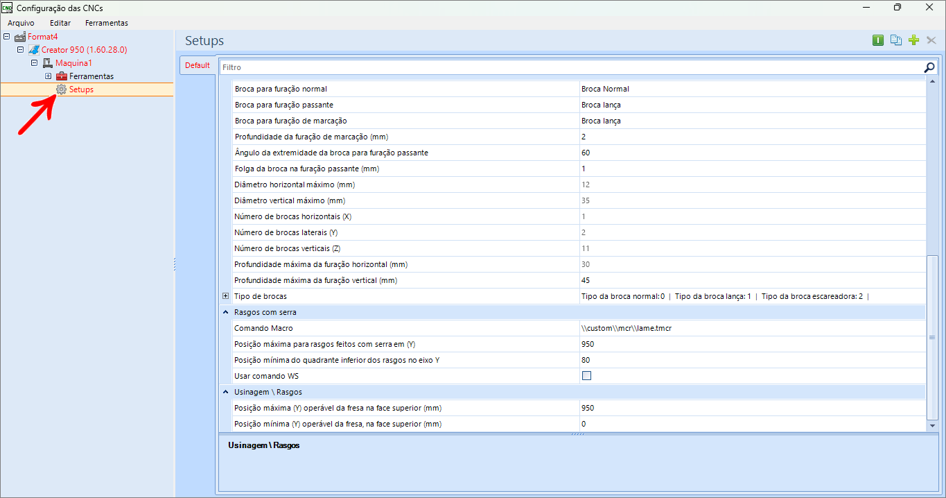Enable the Usar comando WS checkbox
946x498 pixels.
pyautogui.click(x=586, y=376)
